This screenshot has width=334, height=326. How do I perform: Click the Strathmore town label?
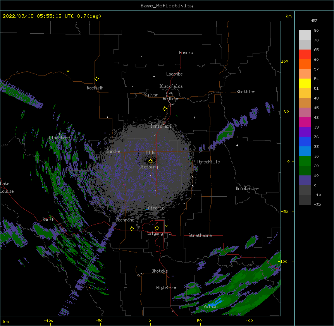200,235
